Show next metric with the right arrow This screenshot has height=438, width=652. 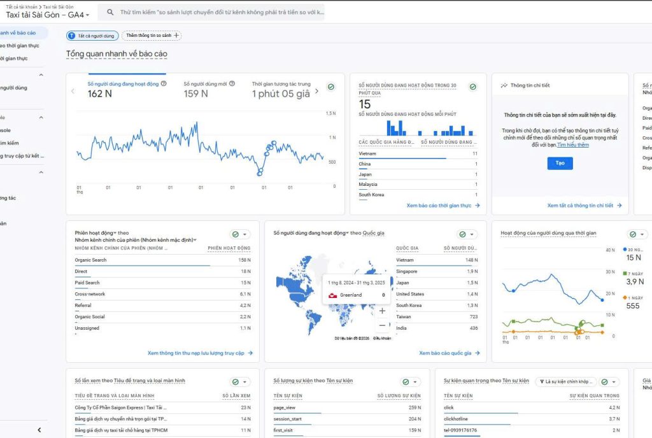317,91
